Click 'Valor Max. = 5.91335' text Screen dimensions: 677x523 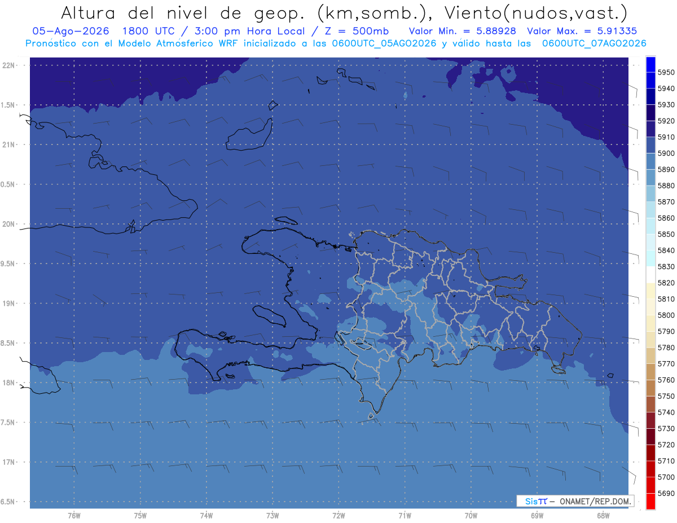[581, 31]
